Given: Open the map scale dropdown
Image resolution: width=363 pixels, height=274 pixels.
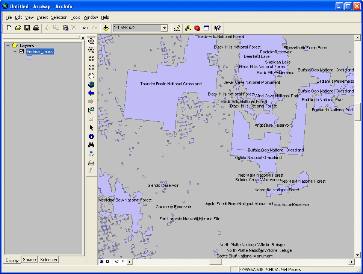Looking at the screenshot, I should click(x=164, y=28).
